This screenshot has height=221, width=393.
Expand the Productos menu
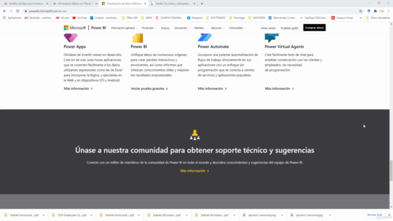(x=149, y=28)
